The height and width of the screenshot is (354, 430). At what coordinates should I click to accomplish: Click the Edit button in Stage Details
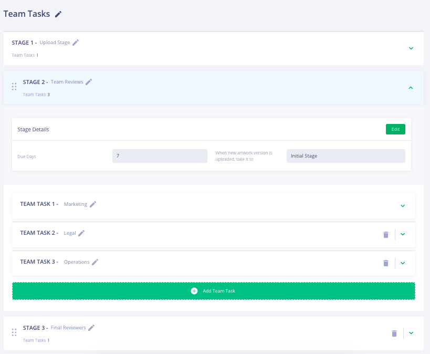(x=395, y=129)
